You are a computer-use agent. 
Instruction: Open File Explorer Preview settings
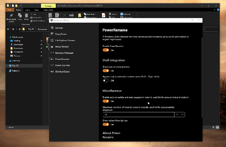tap(65, 40)
